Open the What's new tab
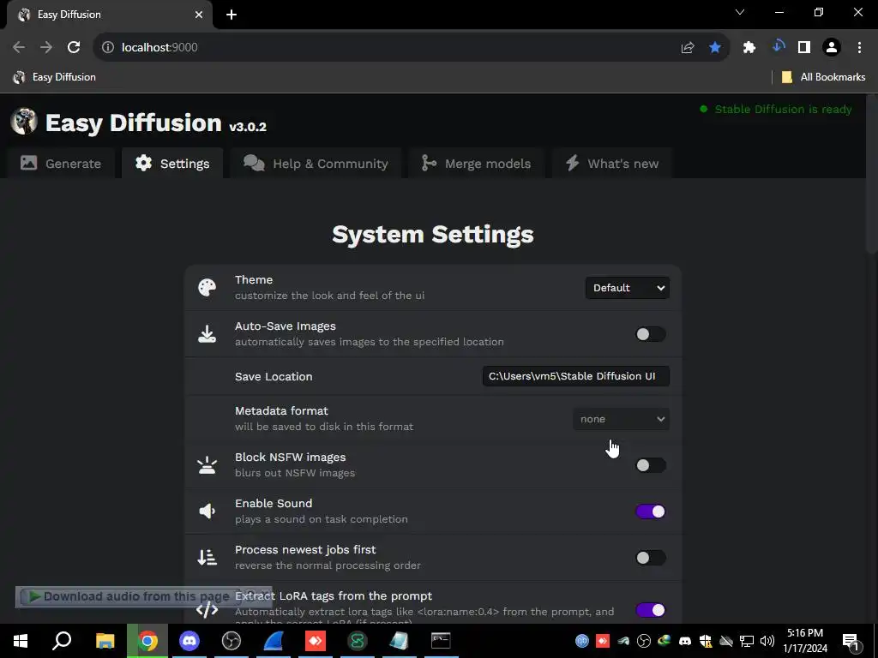The width and height of the screenshot is (878, 658). tap(612, 164)
